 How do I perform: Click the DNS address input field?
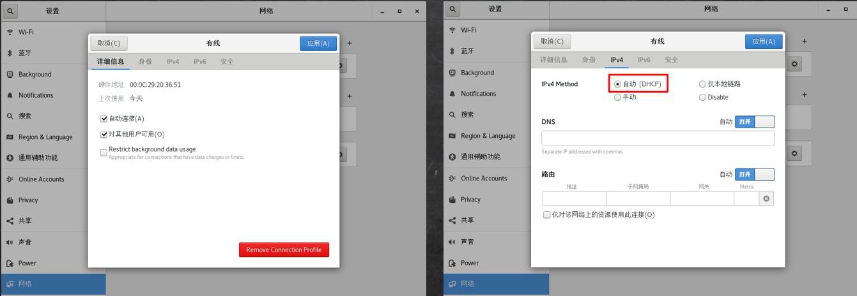(x=658, y=138)
